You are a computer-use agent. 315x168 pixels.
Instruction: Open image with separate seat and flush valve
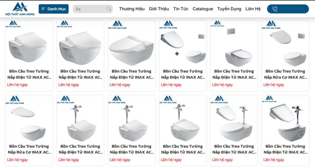click(x=234, y=119)
